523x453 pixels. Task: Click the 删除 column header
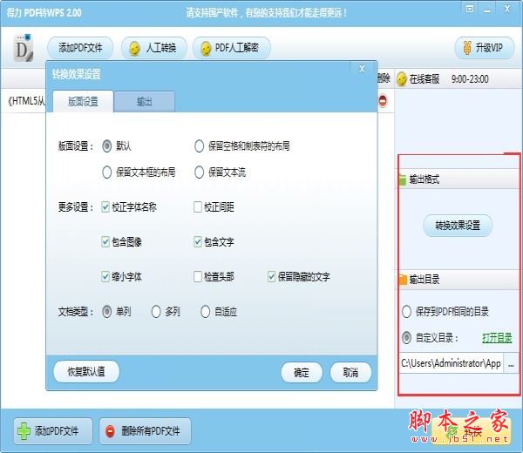[x=384, y=78]
